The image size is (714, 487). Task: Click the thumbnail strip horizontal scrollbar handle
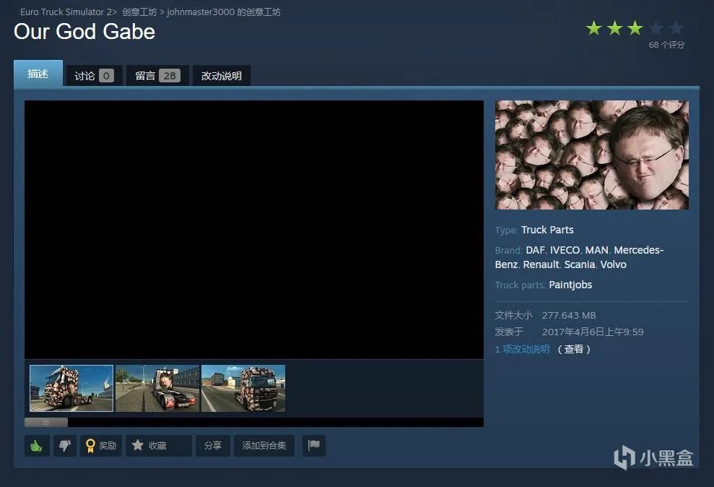[46, 422]
